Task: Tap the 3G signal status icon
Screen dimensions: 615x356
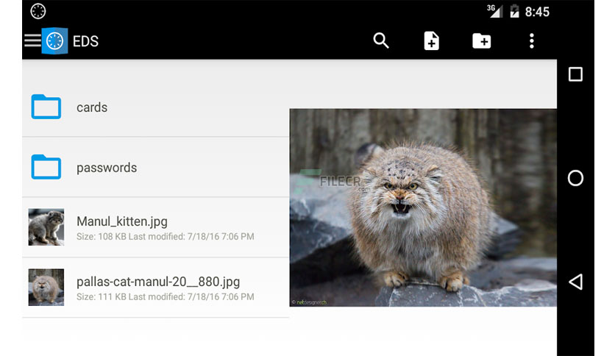Action: coord(494,11)
